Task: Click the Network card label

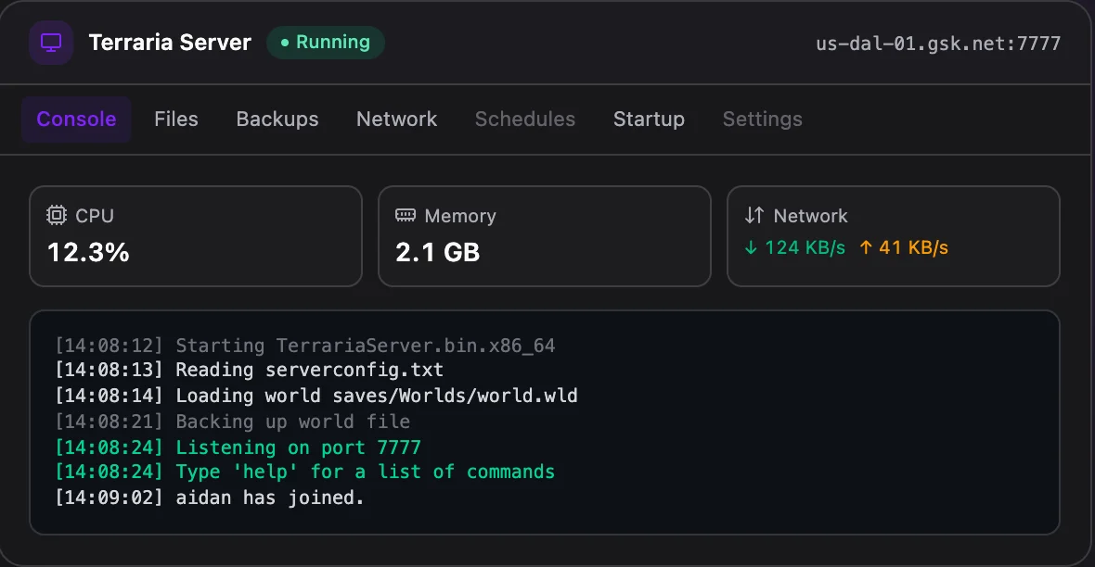Action: [810, 216]
